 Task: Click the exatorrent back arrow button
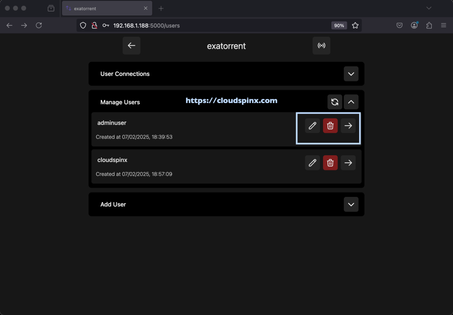click(x=131, y=46)
